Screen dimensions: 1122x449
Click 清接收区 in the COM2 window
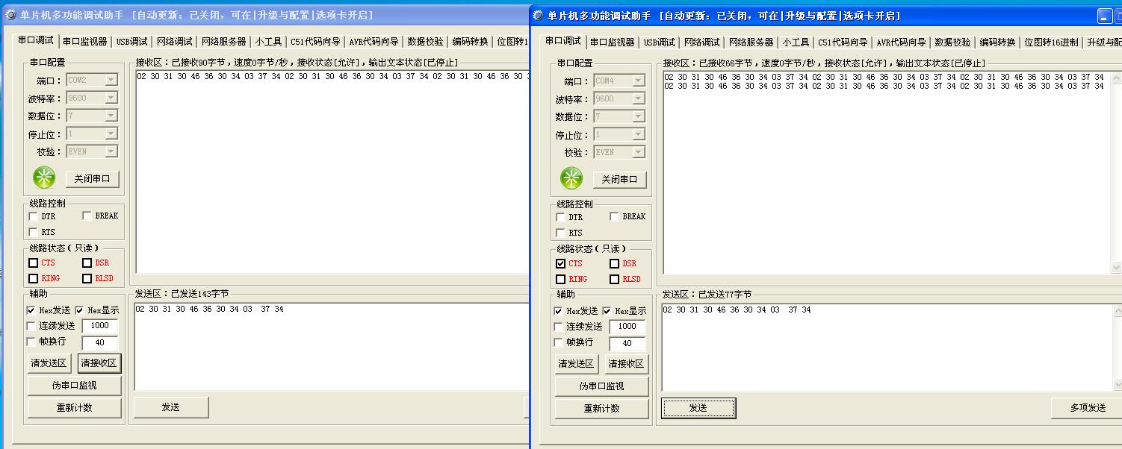pos(99,363)
